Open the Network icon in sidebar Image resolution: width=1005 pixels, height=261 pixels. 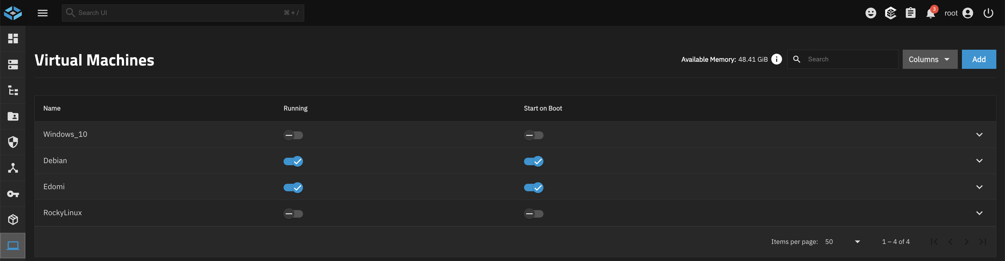pos(13,168)
